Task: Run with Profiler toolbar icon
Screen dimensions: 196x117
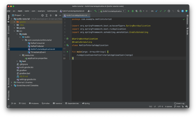Action: coord(141,11)
